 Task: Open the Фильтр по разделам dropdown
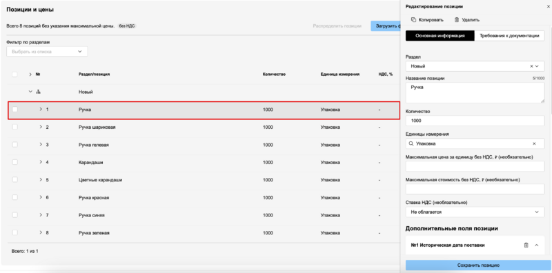pyautogui.click(x=47, y=52)
